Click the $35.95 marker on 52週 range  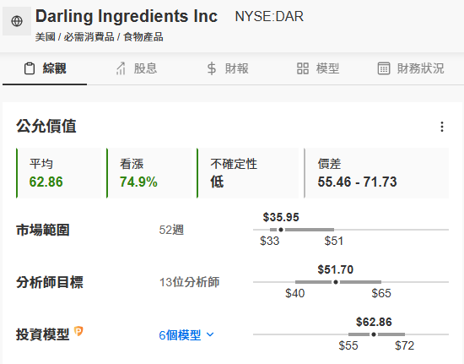[x=281, y=230]
